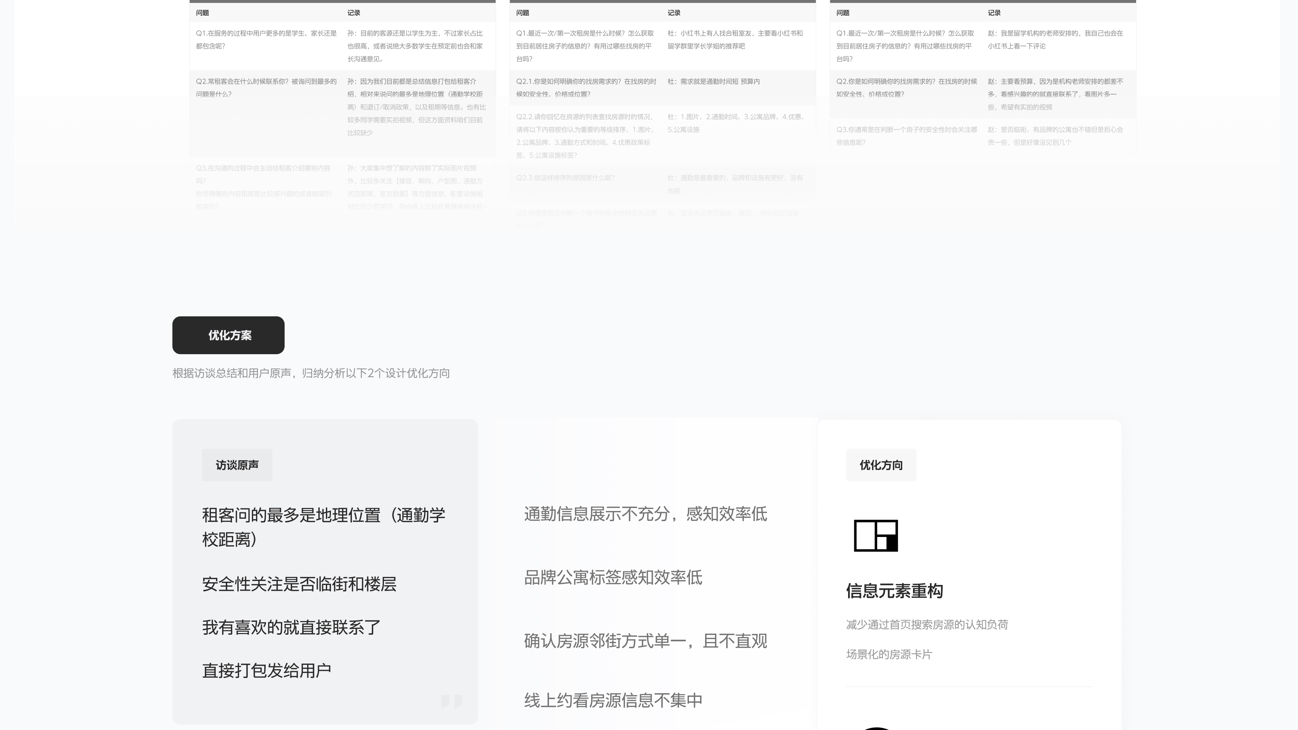This screenshot has width=1298, height=730.
Task: Click the quote 安全性关注是否临街和楼层
Action: 299,584
